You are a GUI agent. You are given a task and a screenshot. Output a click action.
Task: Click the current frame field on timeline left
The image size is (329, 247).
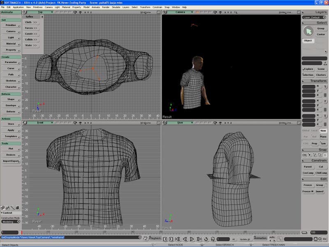10,233
